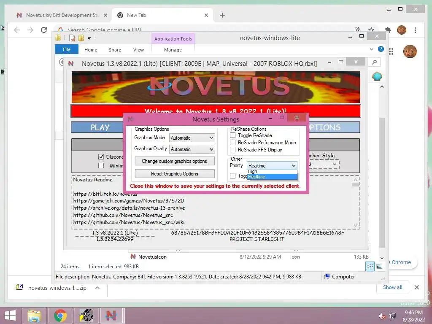Viewport: 432px width, 324px height.
Task: Click the Novetus Readme scroll up arrow
Action: tap(355, 180)
